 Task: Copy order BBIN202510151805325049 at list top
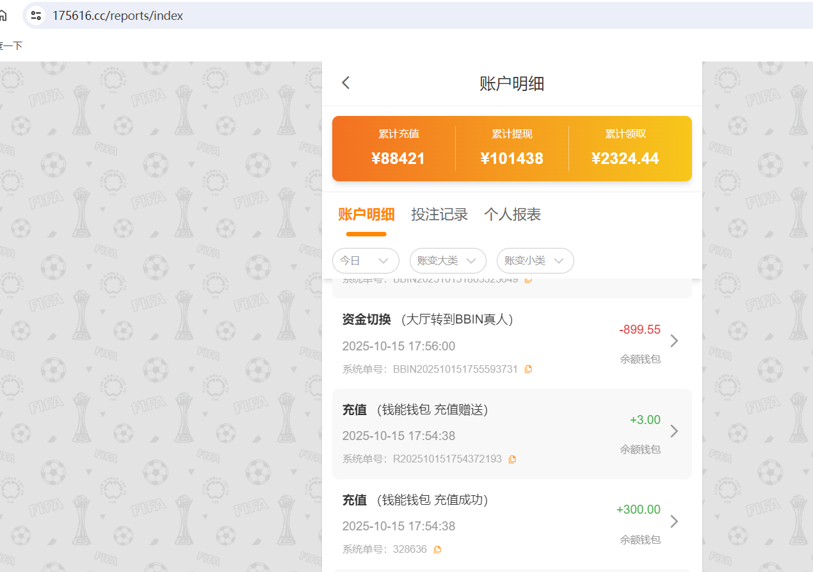tap(528, 279)
